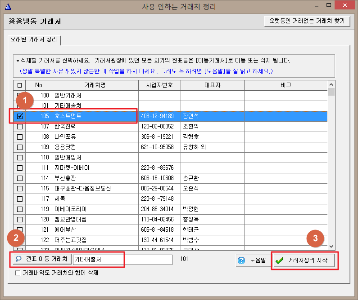
Task: Click the 비고 column header
Action: click(x=286, y=85)
